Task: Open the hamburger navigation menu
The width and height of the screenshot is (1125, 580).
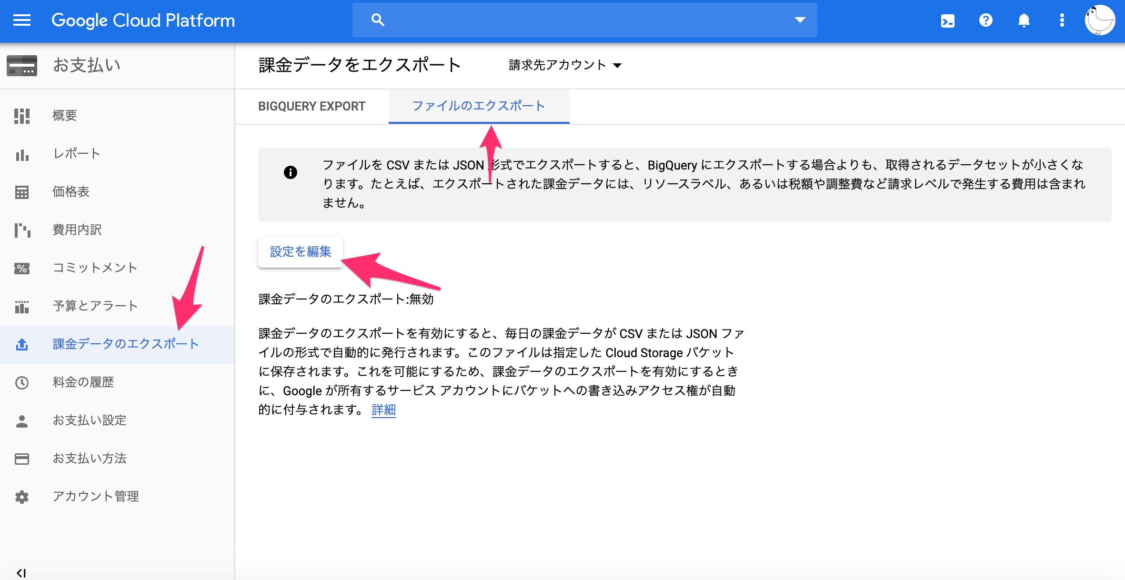Action: pyautogui.click(x=22, y=20)
